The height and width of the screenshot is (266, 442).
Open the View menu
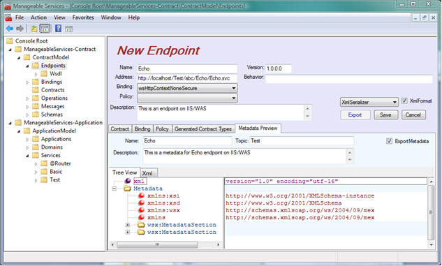[59, 17]
